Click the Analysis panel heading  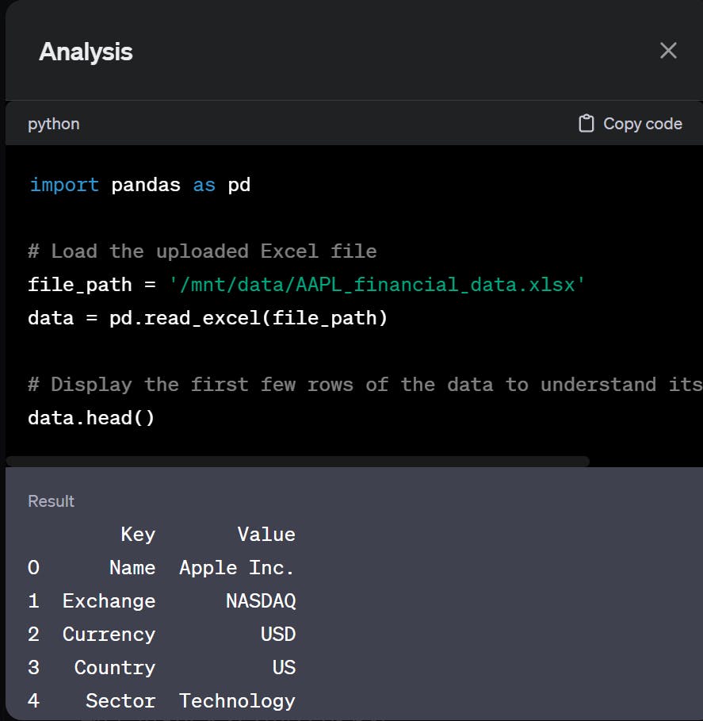pyautogui.click(x=86, y=52)
